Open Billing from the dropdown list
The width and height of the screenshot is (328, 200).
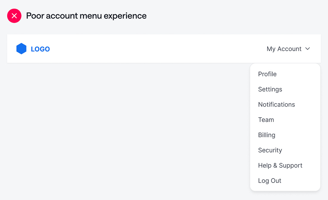pyautogui.click(x=267, y=135)
